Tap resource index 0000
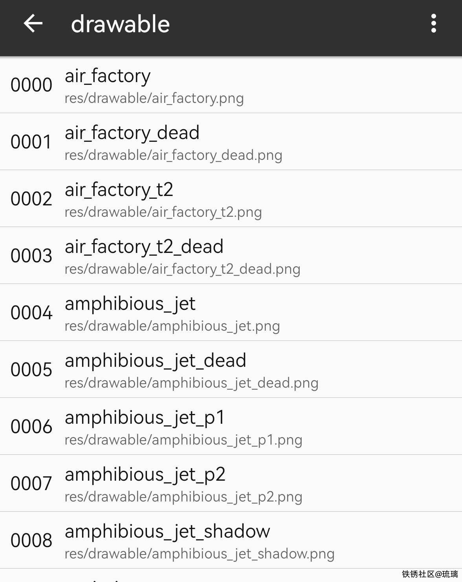 tap(31, 85)
